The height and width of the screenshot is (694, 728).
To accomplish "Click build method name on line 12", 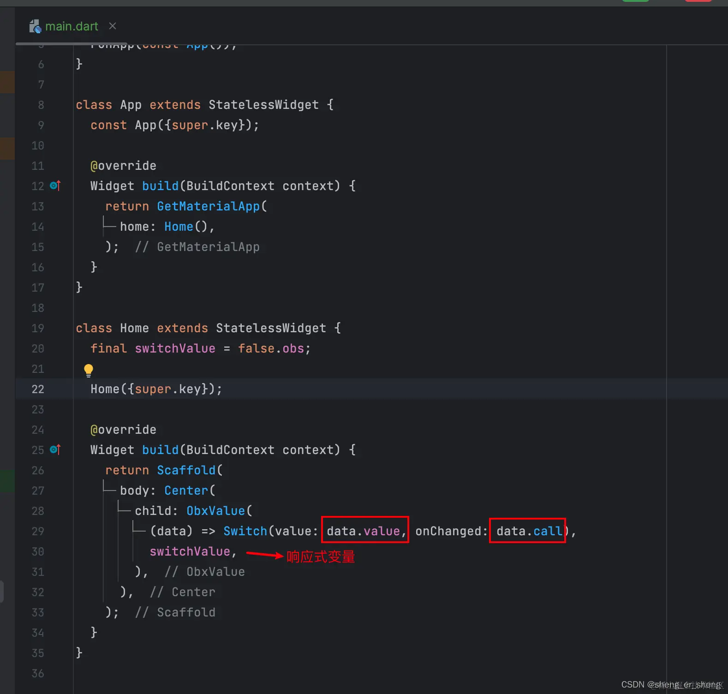I will point(161,186).
